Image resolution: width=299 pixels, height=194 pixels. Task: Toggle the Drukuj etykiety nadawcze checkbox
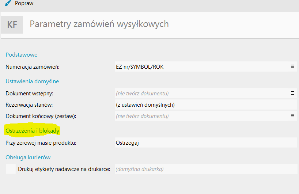pyautogui.click(x=11, y=169)
